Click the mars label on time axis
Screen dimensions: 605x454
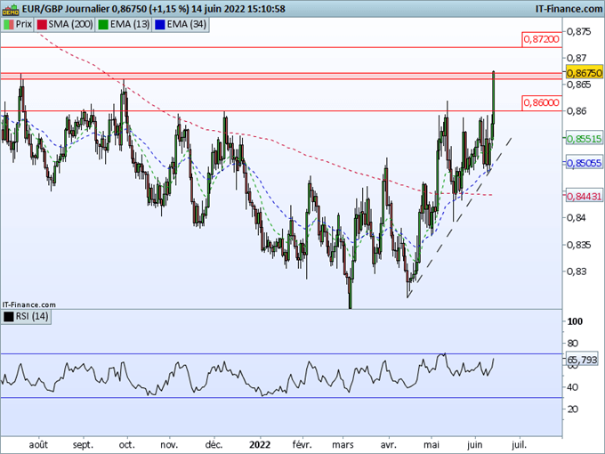pyautogui.click(x=343, y=445)
